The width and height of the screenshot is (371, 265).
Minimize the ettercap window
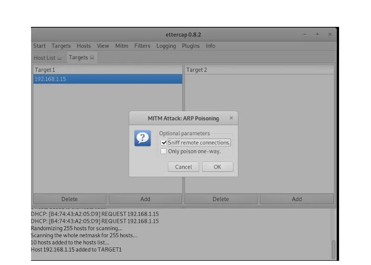(x=305, y=34)
